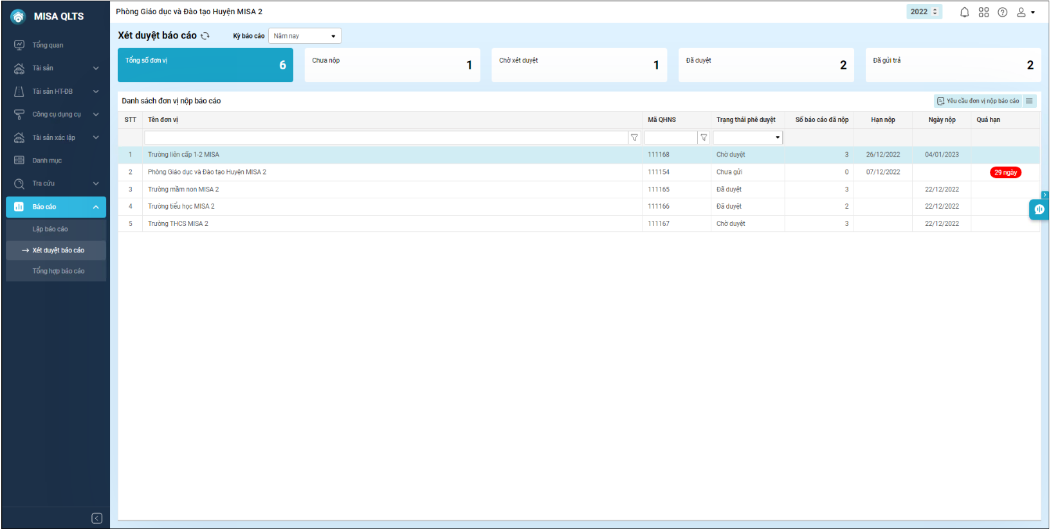The image size is (1051, 531).
Task: Click Yêu cầu đơn vị nộp báo cáo button
Action: [x=978, y=101]
